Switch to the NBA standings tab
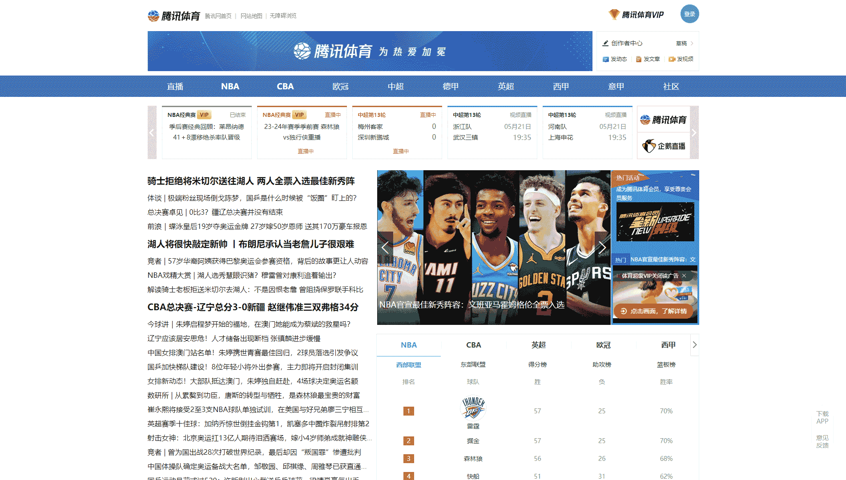This screenshot has width=846, height=480. (409, 345)
